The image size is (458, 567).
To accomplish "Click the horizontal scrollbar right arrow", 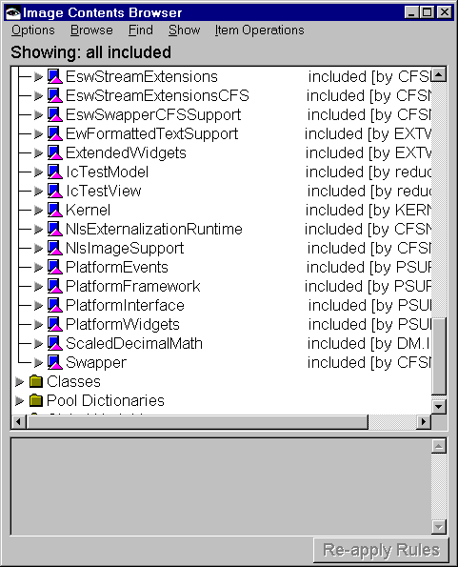I will pyautogui.click(x=424, y=421).
